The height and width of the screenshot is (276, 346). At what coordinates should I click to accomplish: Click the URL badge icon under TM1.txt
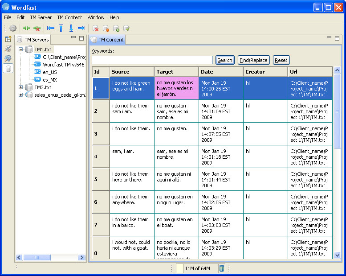coord(37,57)
